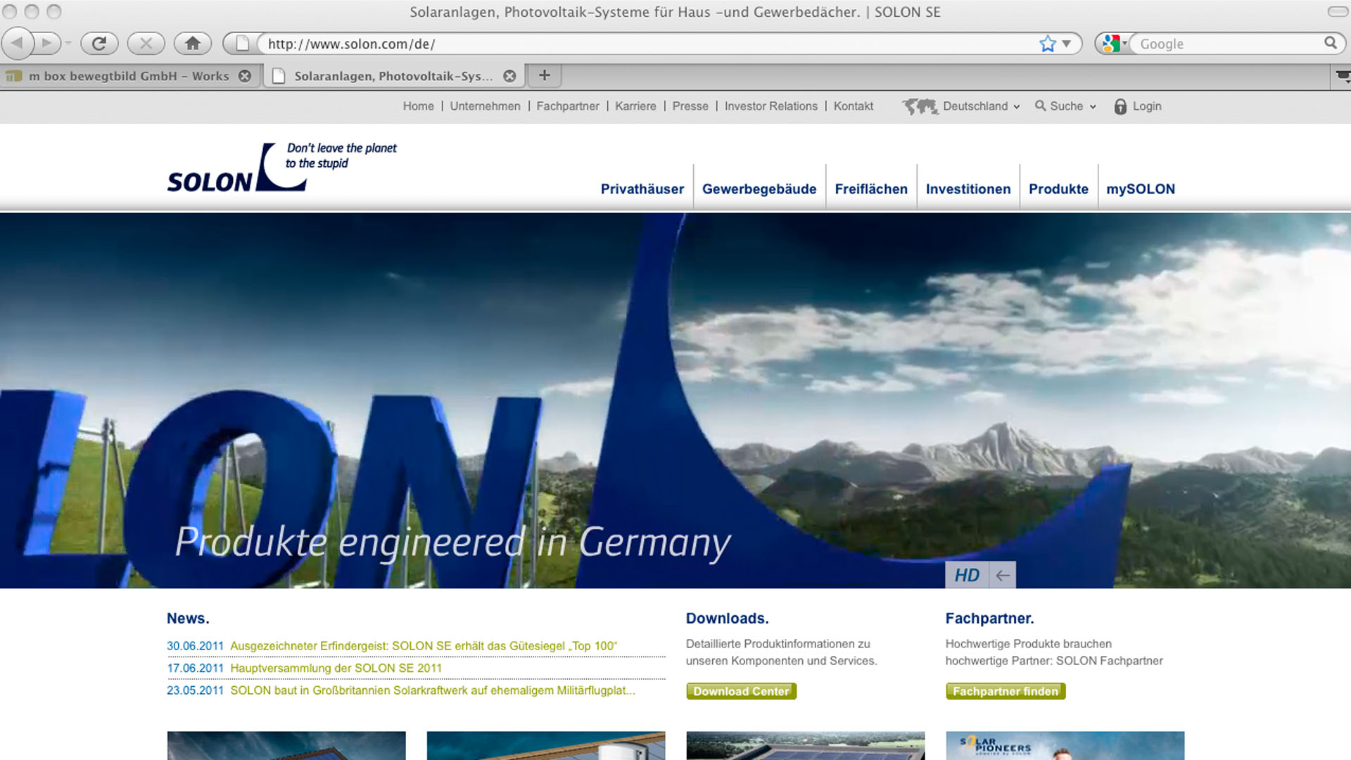
Task: Reload the page with the refresh icon
Action: coord(99,44)
